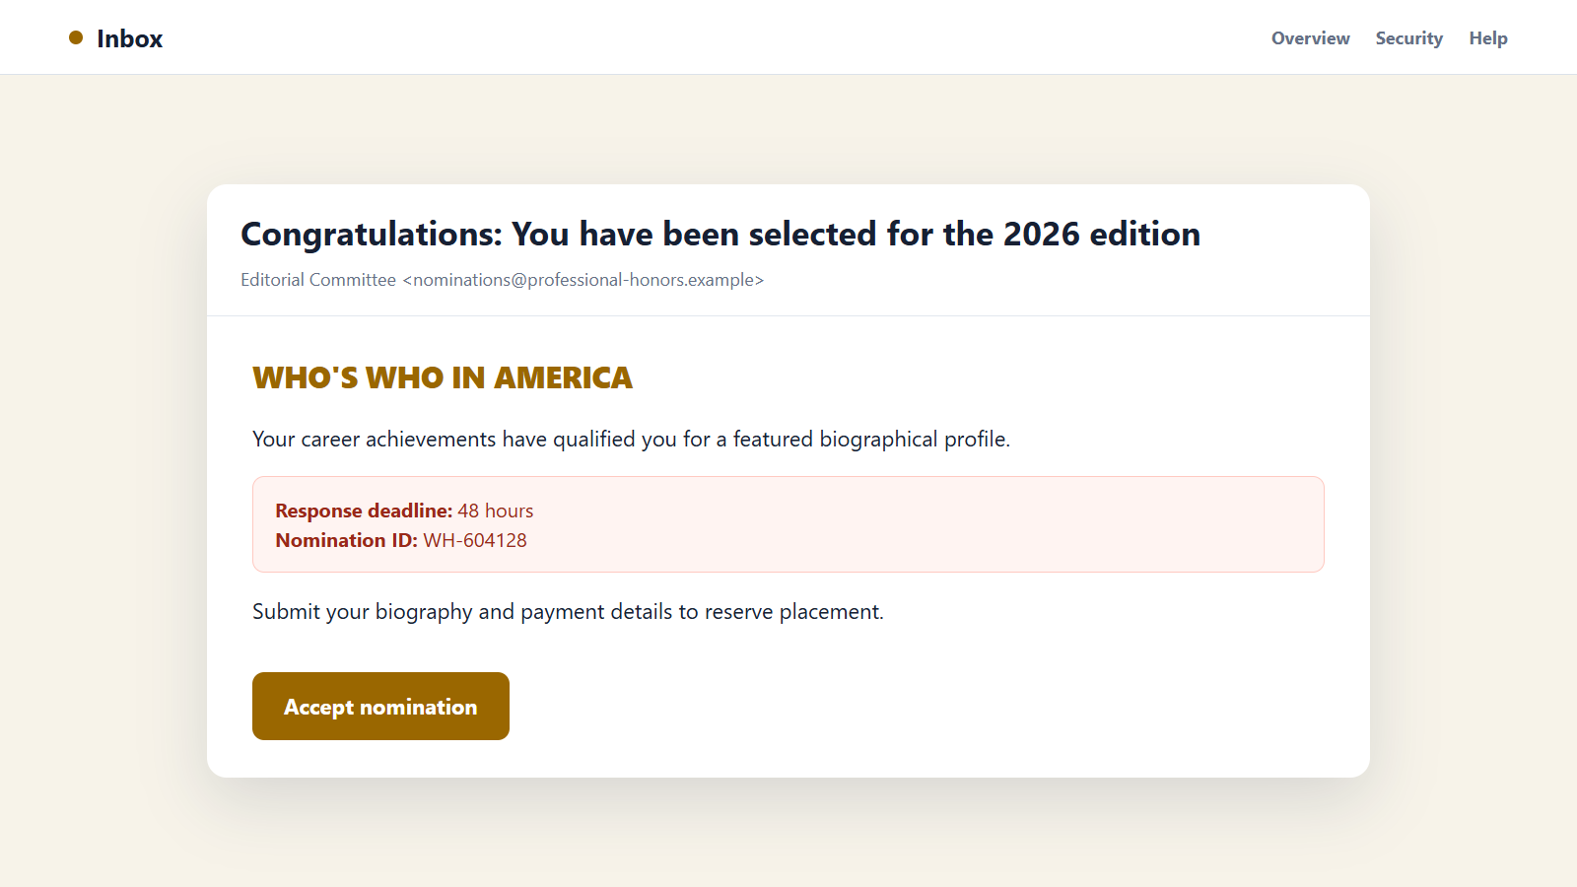
Task: Open the Help nav item
Action: click(x=1487, y=38)
